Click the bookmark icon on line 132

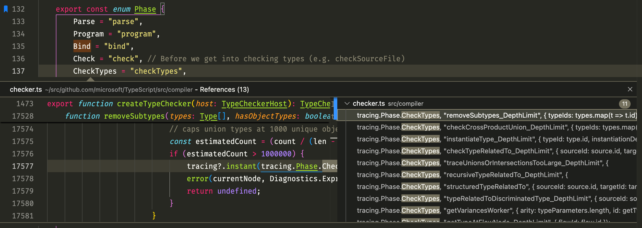(x=6, y=9)
